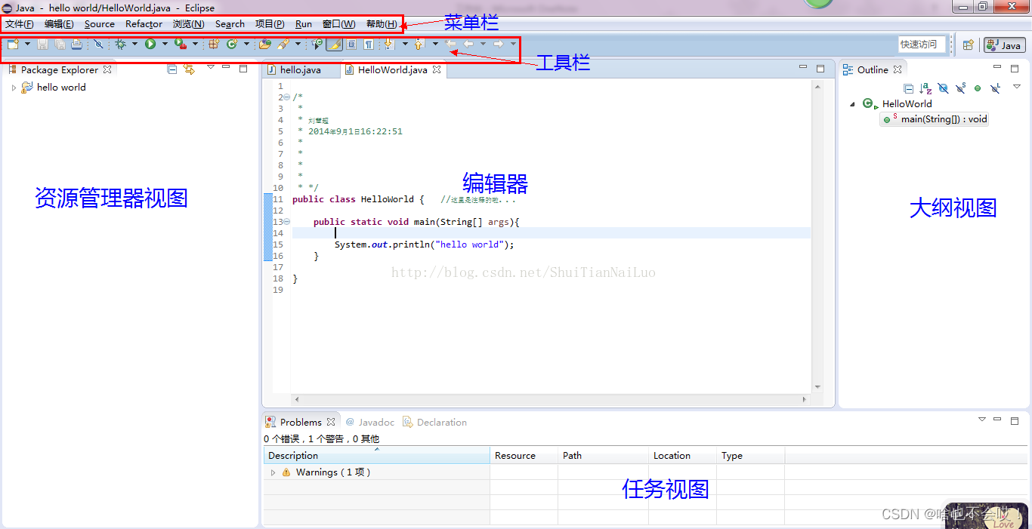Click Previous Annotation up-arrow icon
This screenshot has width=1032, height=529.
[x=419, y=45]
